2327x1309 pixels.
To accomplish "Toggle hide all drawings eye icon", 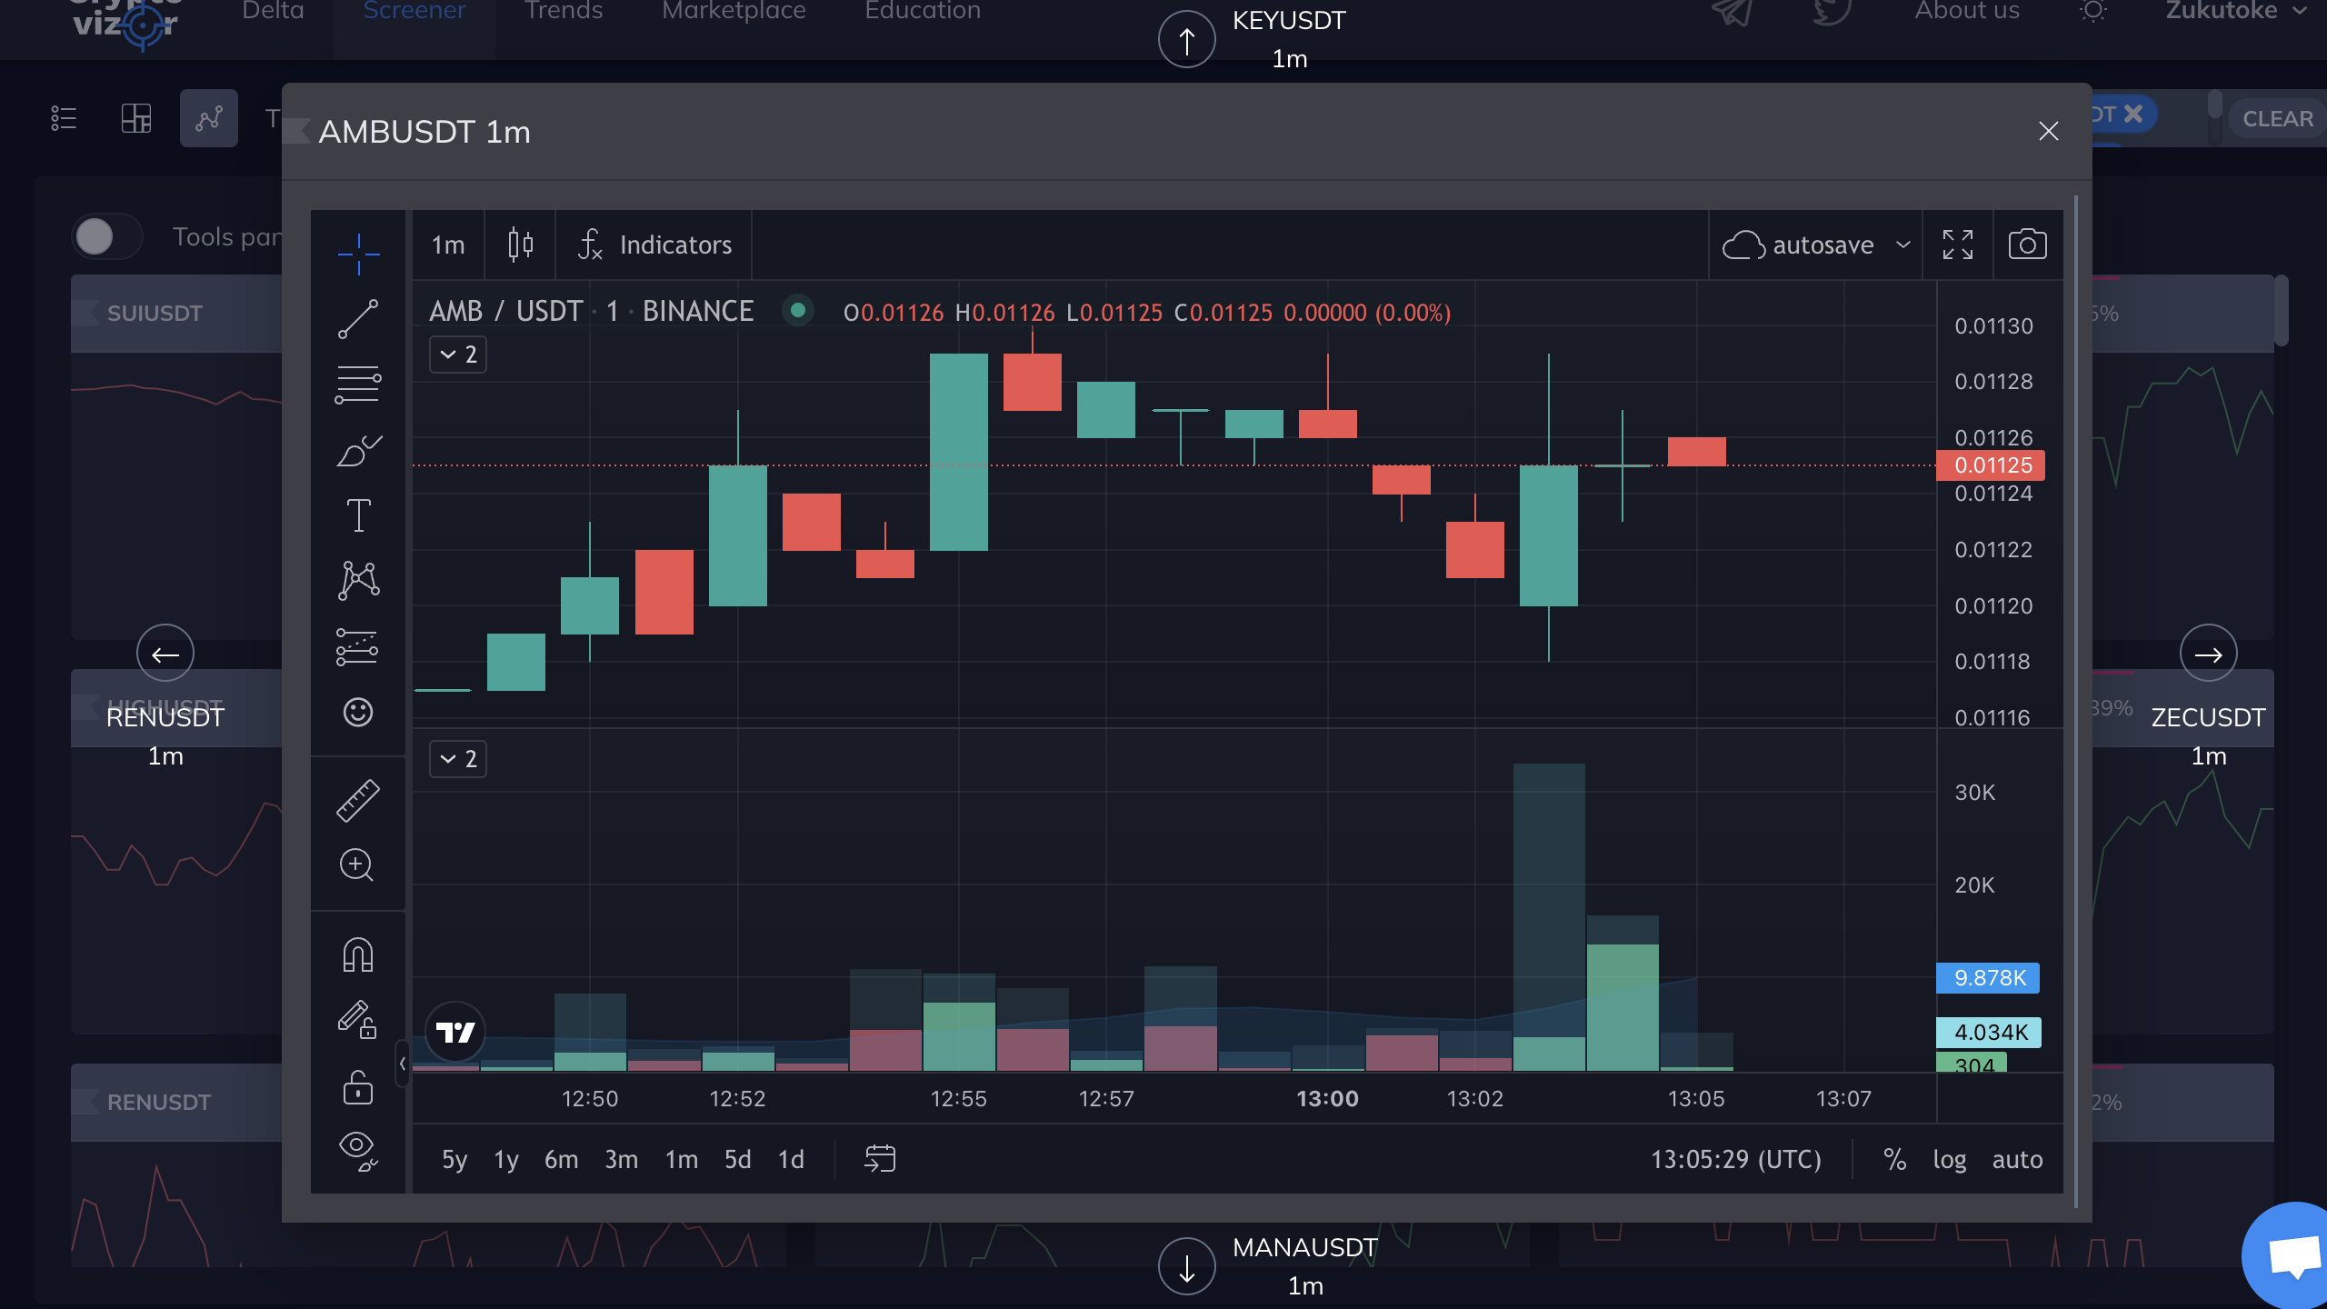I will (358, 1150).
